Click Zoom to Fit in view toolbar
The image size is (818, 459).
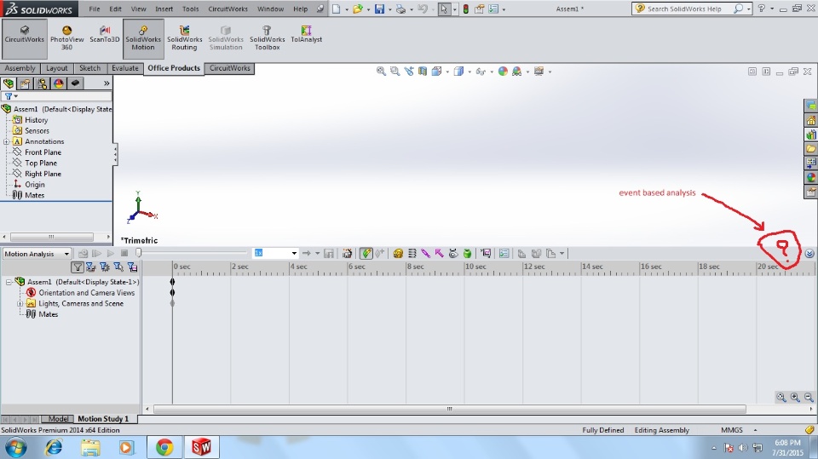[x=382, y=72]
